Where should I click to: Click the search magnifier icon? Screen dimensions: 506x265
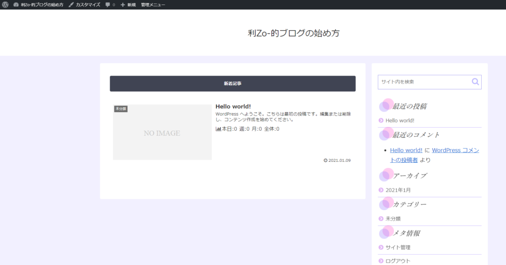pos(475,82)
